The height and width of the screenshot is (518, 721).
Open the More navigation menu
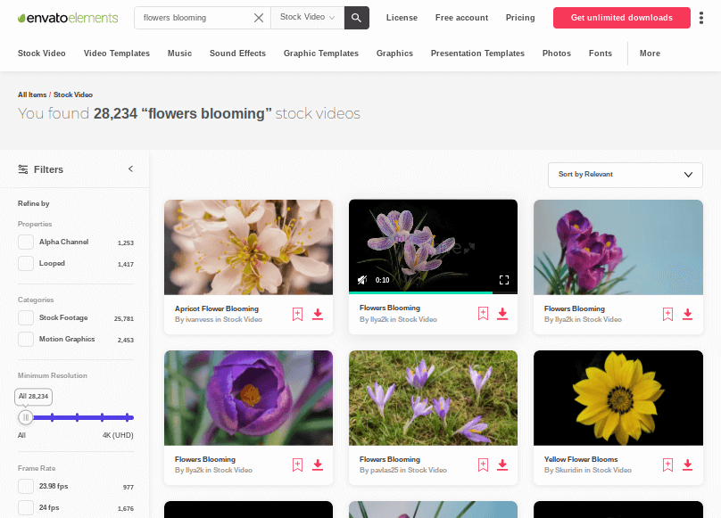click(x=650, y=53)
